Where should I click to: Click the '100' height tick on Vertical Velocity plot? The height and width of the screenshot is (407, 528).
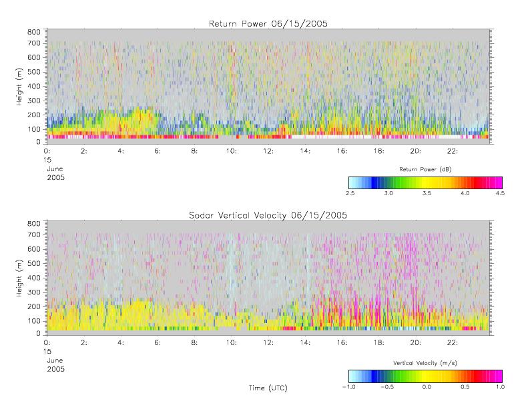pyautogui.click(x=33, y=321)
